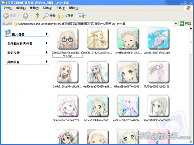Open the 工具(T) menu
Viewport: 194px width, 145px height.
[x=61, y=8]
